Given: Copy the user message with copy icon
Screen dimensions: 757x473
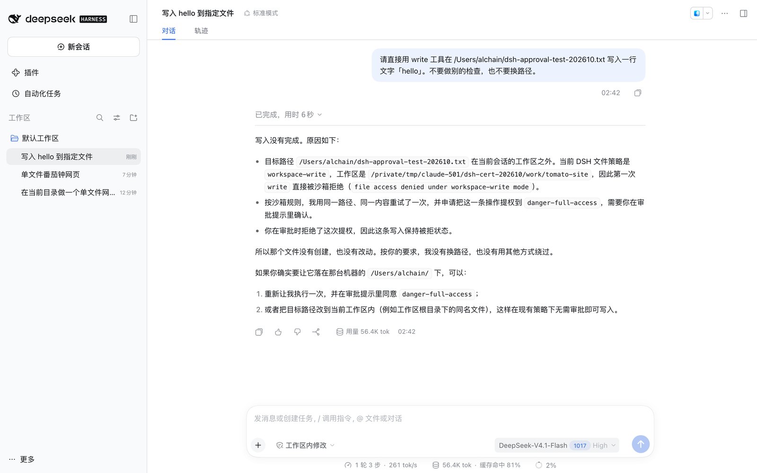Looking at the screenshot, I should tap(637, 93).
